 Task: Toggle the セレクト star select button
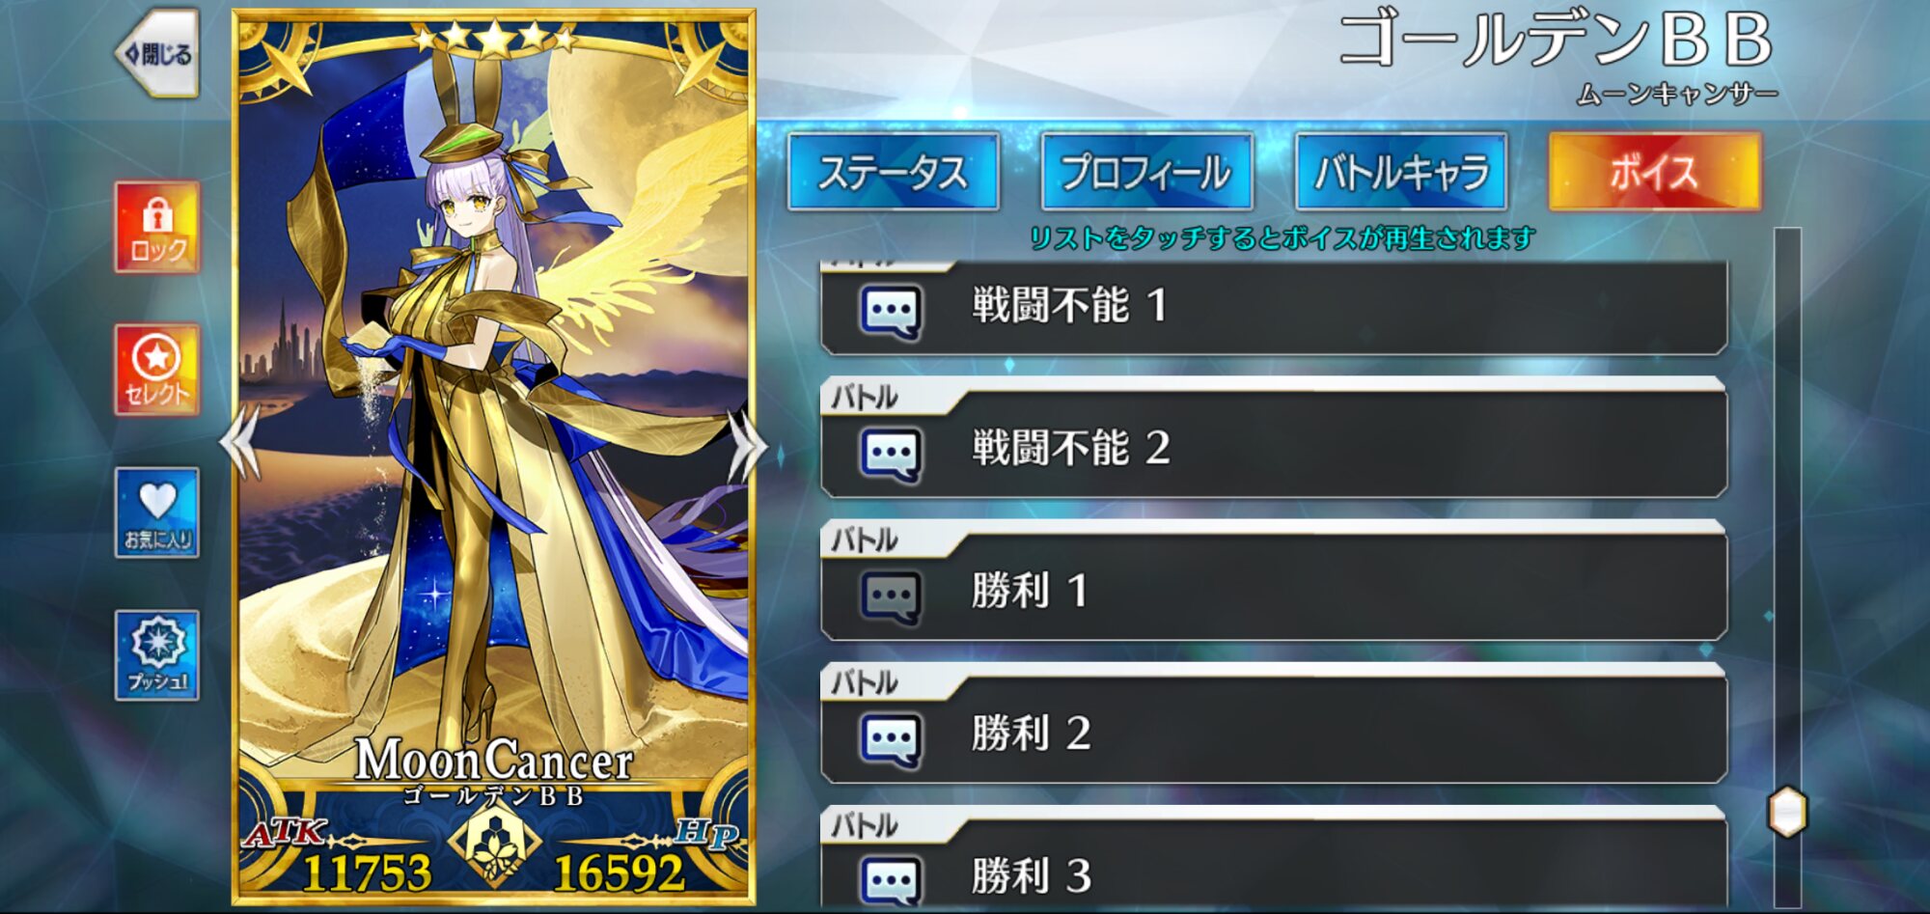click(157, 370)
